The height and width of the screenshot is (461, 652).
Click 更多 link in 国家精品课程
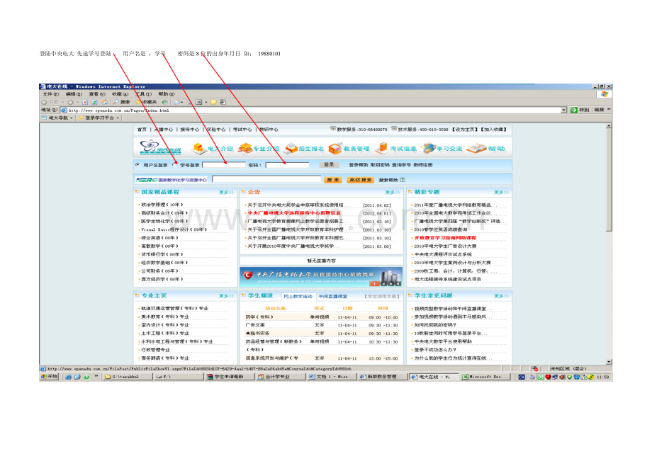click(226, 193)
